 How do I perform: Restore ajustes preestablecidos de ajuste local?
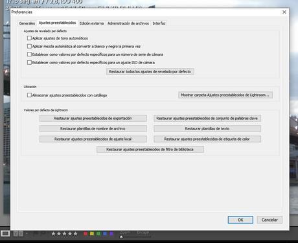click(93, 139)
